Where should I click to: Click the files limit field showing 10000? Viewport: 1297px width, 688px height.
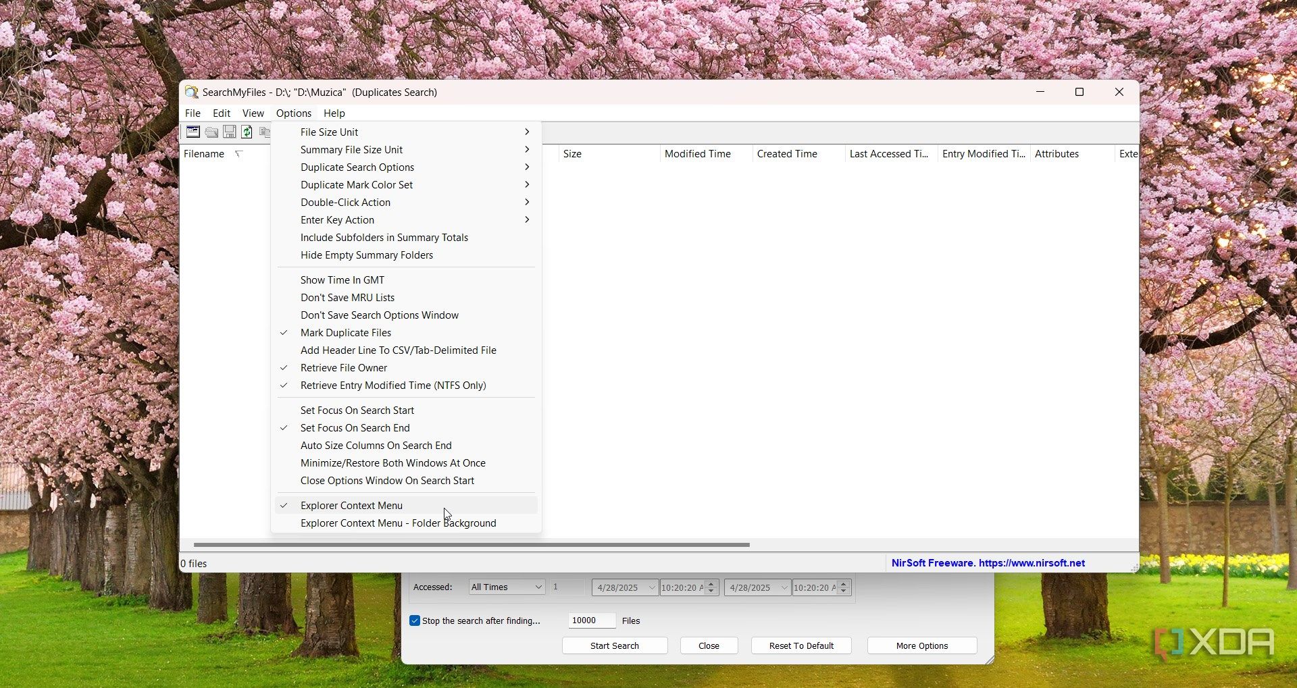pyautogui.click(x=592, y=620)
